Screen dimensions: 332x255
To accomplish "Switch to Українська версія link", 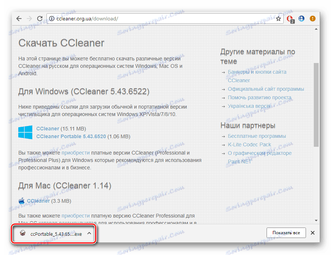I will [x=249, y=106].
